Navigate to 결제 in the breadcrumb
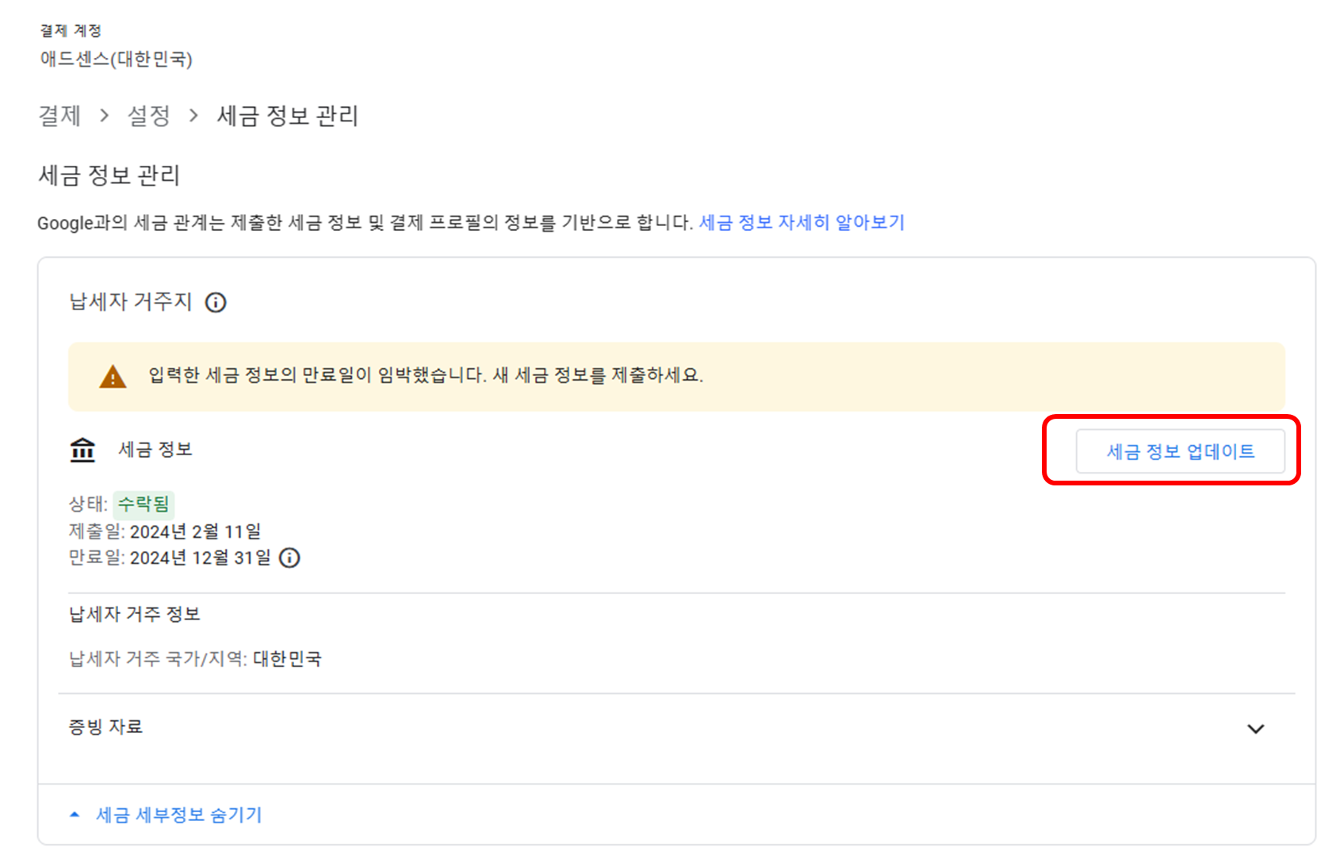Viewport: 1340px width, 859px height. coord(59,116)
